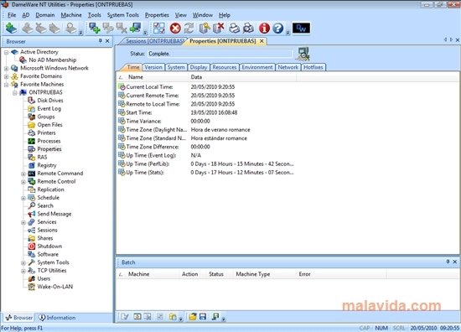Expand the Remote Command tree node
461x332 pixels.
point(23,174)
